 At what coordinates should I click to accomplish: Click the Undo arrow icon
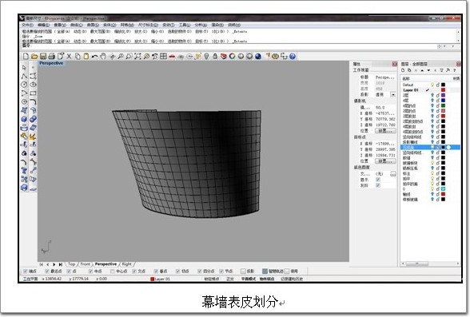94,56
